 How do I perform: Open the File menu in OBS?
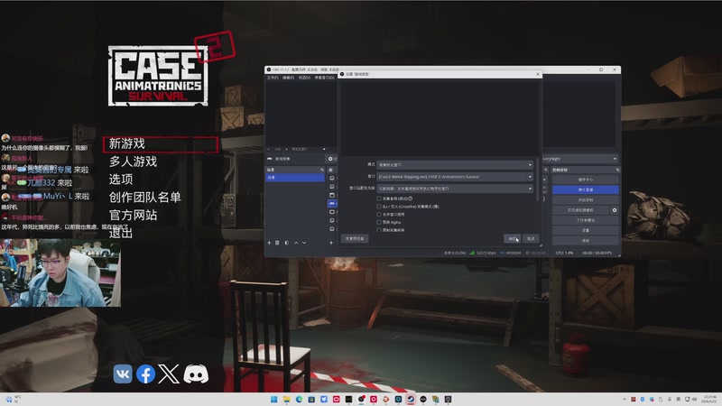[x=273, y=78]
